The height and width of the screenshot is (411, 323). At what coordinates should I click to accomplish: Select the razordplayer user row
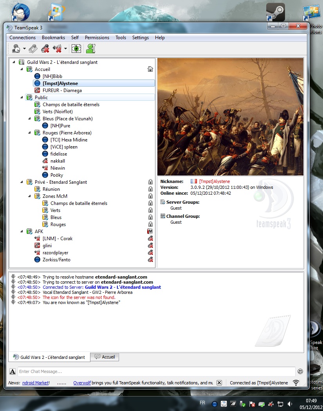tap(55, 253)
